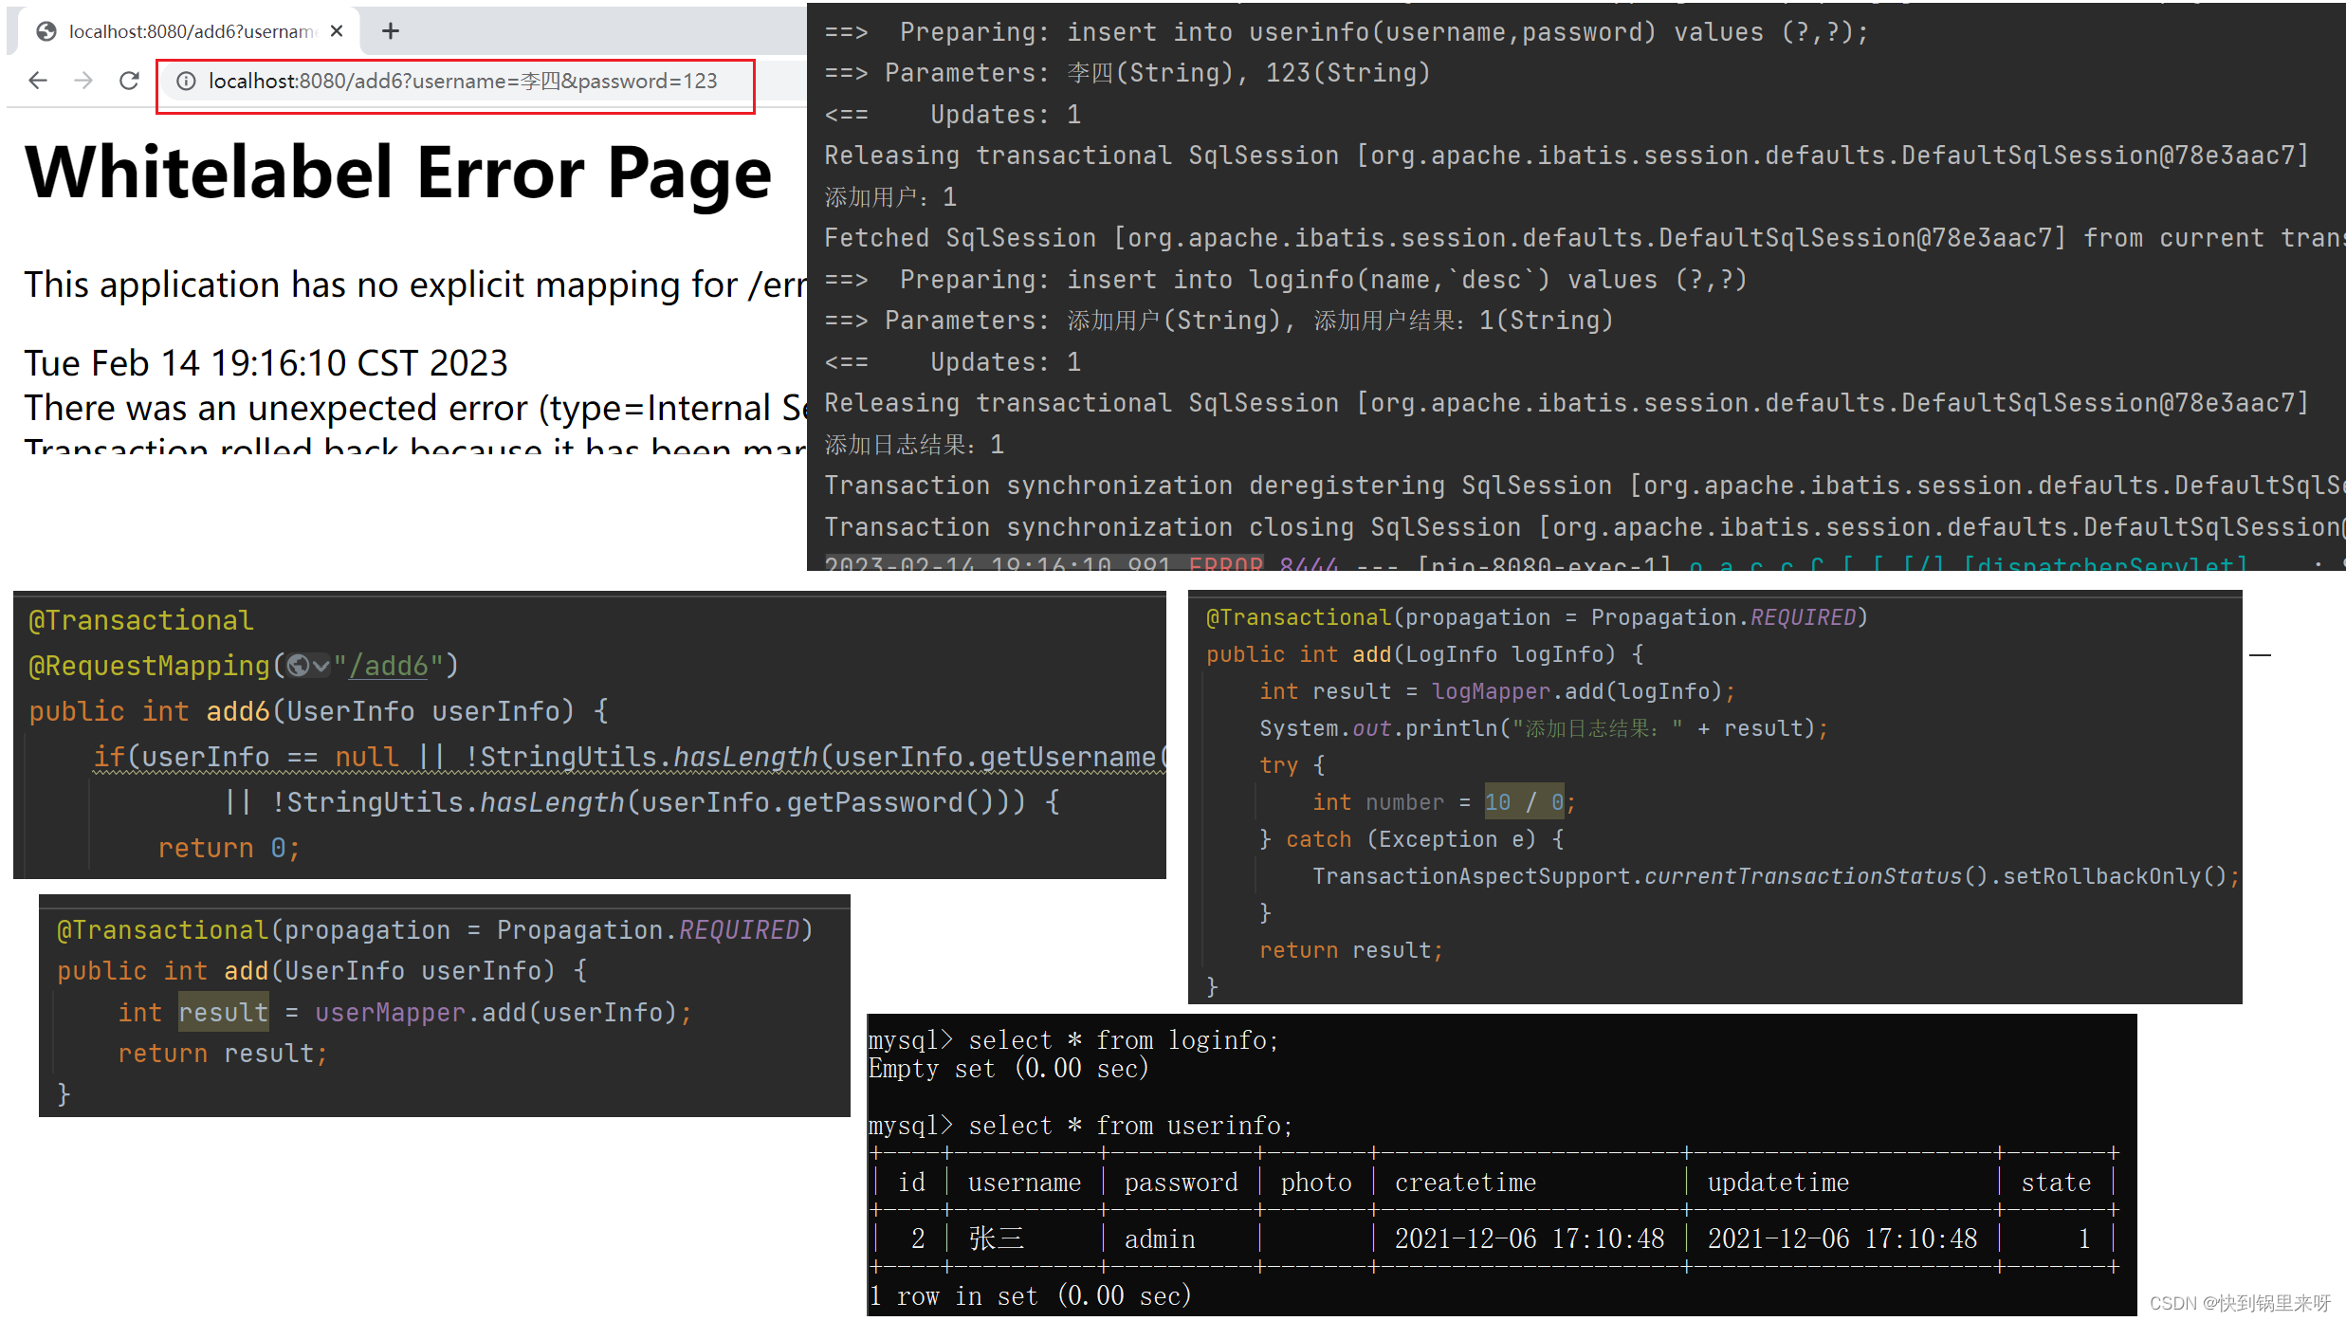Click the address bar URL field
Viewport: 2346px width, 1321px height.
tap(462, 82)
